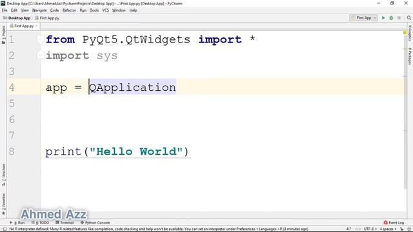413x232 pixels.
Task: Show the Structure tool window from left stripe
Action: click(x=3, y=175)
